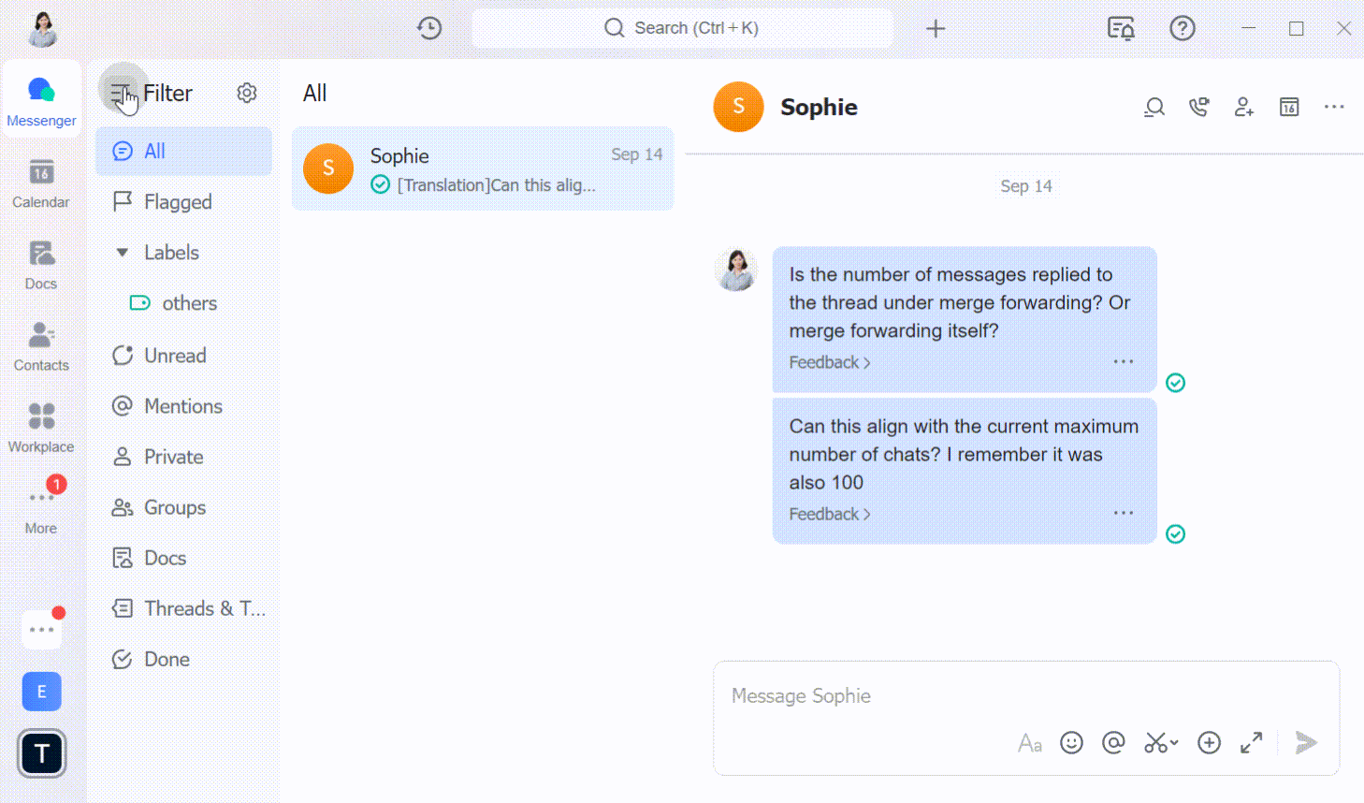The width and height of the screenshot is (1364, 803).
Task: Open Contacts from the left sidebar
Action: (41, 344)
